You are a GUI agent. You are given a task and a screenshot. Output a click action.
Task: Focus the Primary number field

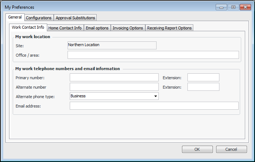114,77
